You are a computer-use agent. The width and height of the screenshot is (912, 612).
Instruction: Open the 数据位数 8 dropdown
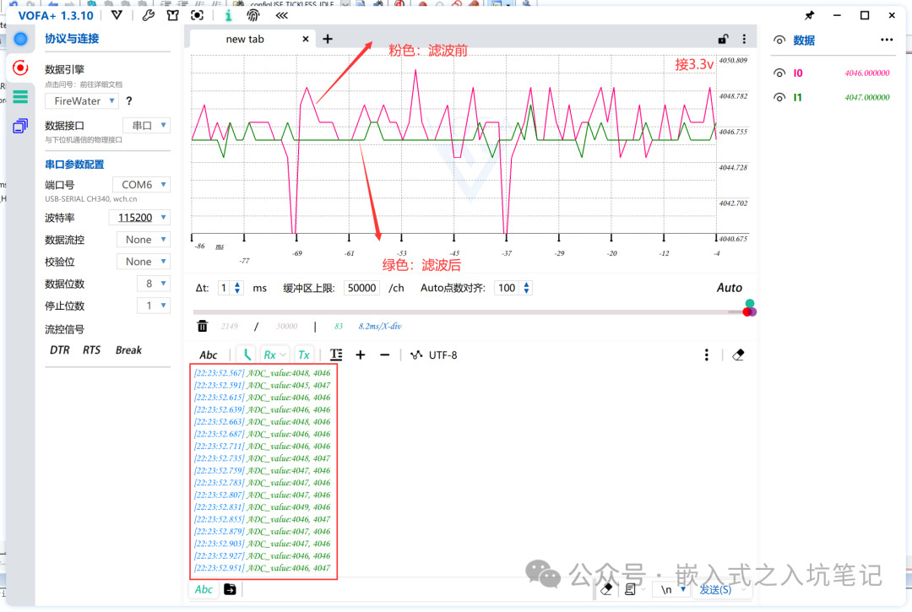pyautogui.click(x=154, y=284)
